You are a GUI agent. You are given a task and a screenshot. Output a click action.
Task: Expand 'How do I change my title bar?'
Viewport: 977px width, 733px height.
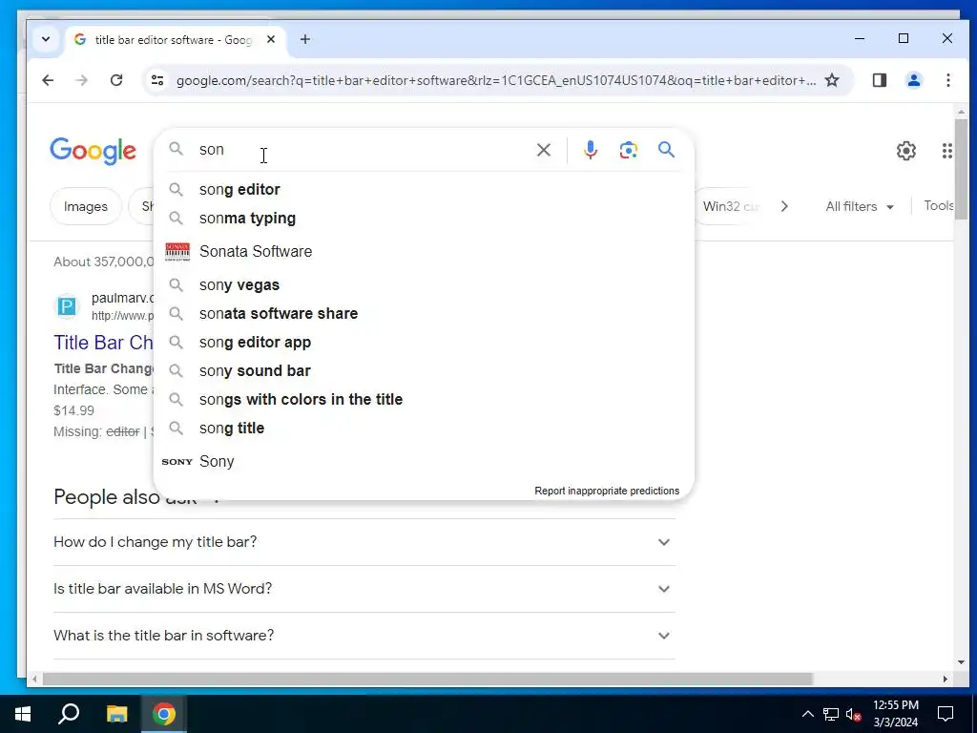click(364, 542)
